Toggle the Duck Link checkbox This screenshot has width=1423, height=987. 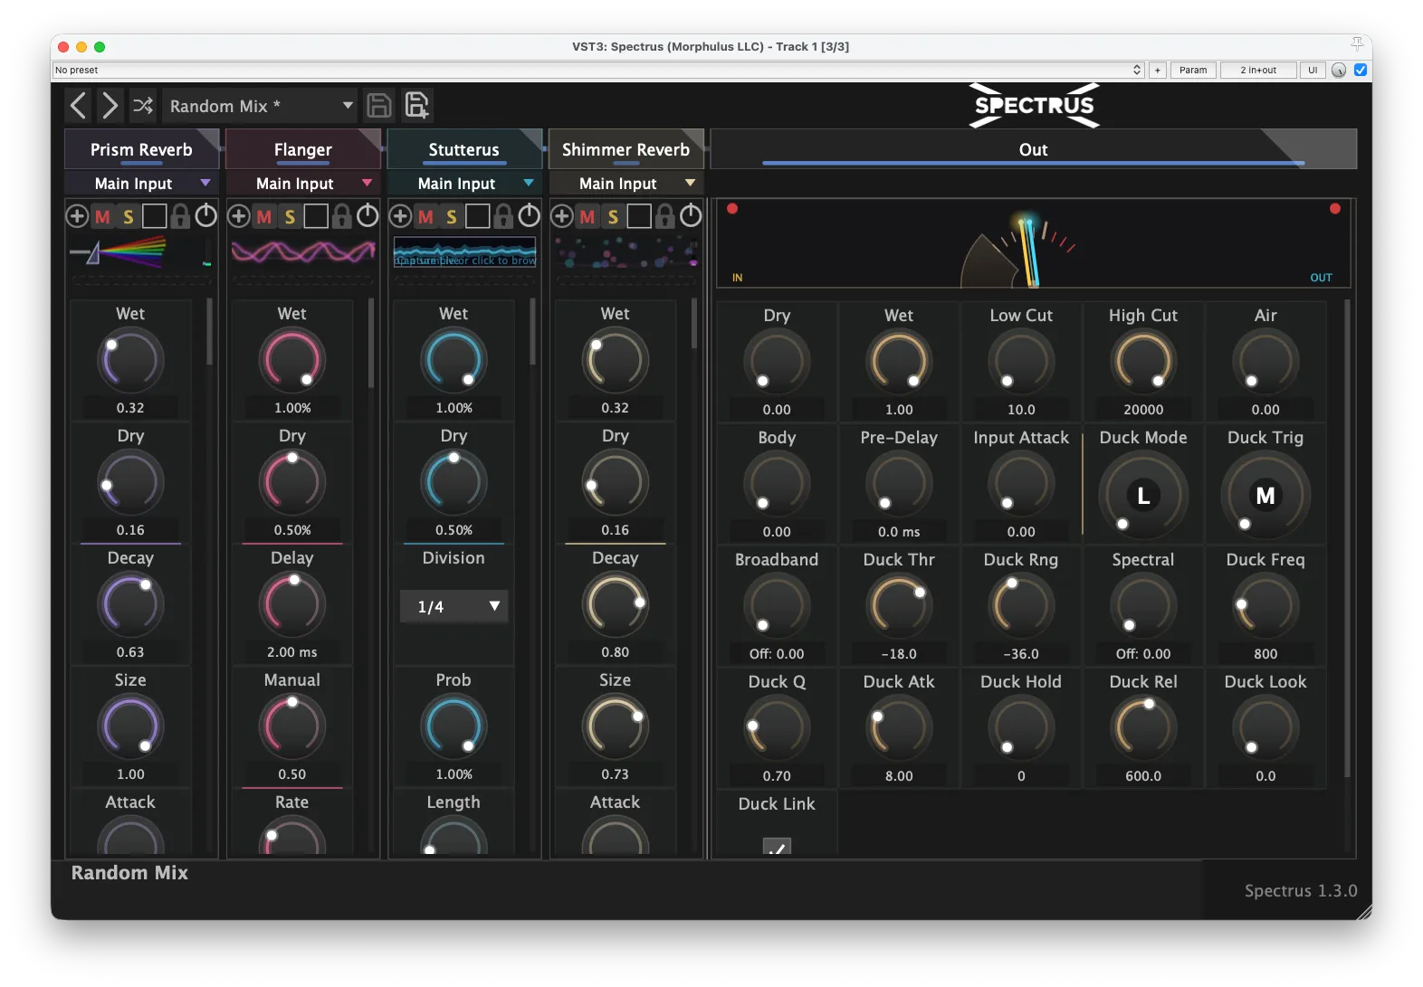pos(777,847)
